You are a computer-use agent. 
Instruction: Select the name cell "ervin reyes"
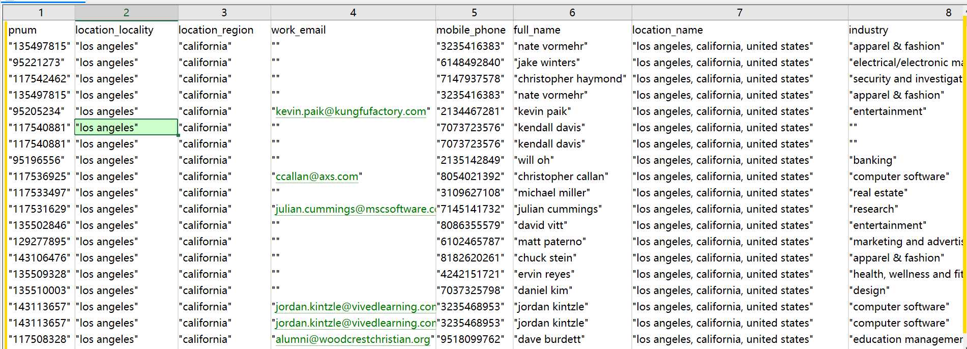pyautogui.click(x=572, y=274)
